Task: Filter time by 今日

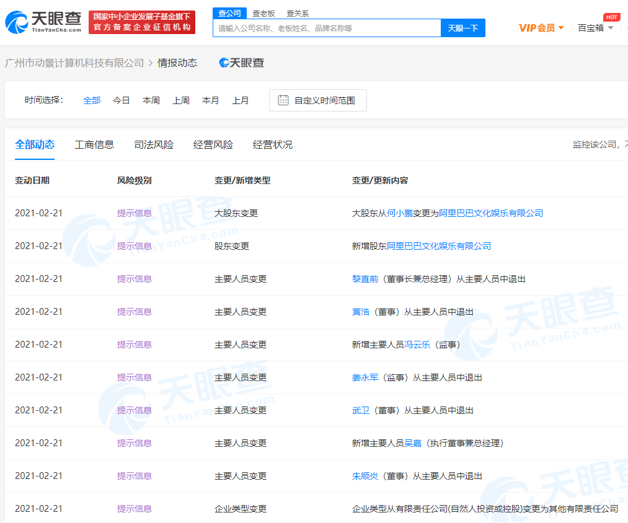Action: pos(122,100)
